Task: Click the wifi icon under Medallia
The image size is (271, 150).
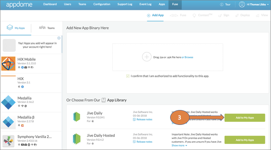Action: (x=22, y=106)
